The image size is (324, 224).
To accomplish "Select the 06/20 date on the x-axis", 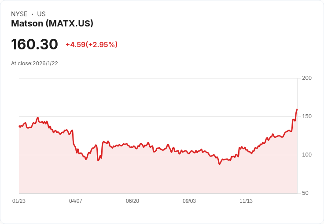I will (x=133, y=201).
